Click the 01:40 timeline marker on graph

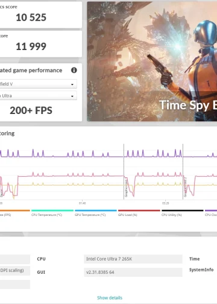82,203
